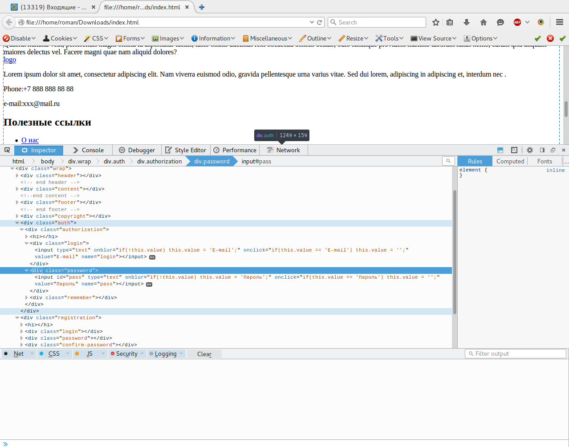Bookmark this page with the star icon
This screenshot has width=569, height=447.
[x=436, y=22]
